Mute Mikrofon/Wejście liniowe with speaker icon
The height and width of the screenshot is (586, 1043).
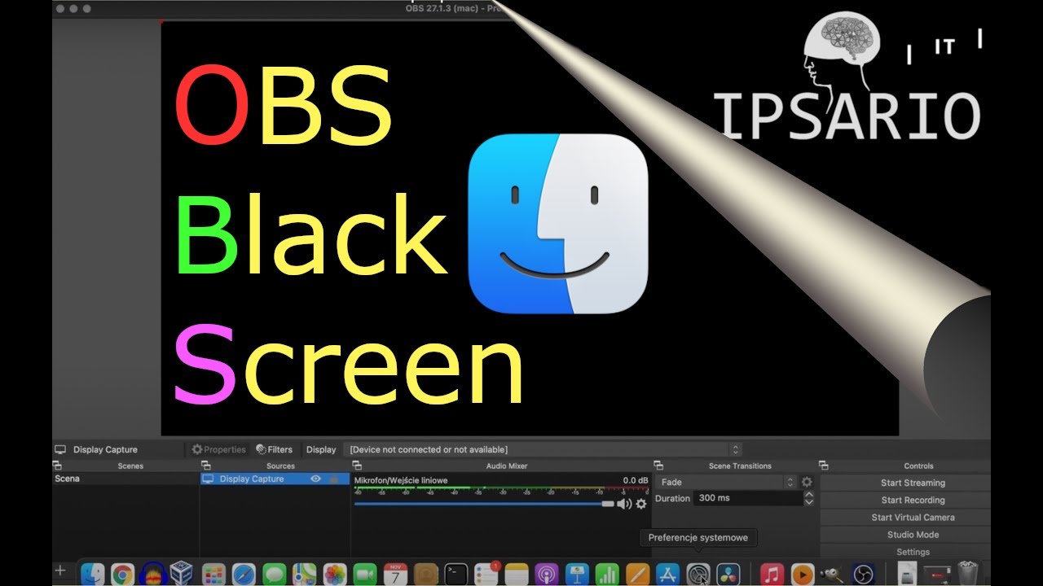624,504
